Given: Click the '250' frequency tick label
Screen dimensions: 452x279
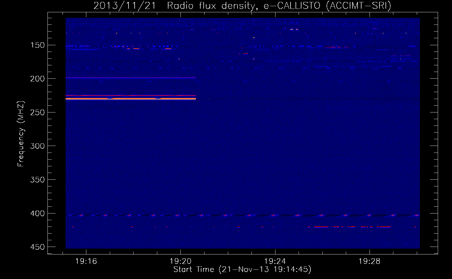Looking at the screenshot, I should (37, 112).
